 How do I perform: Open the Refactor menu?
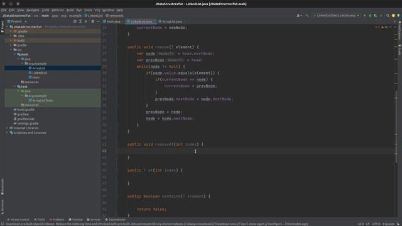coord(58,10)
